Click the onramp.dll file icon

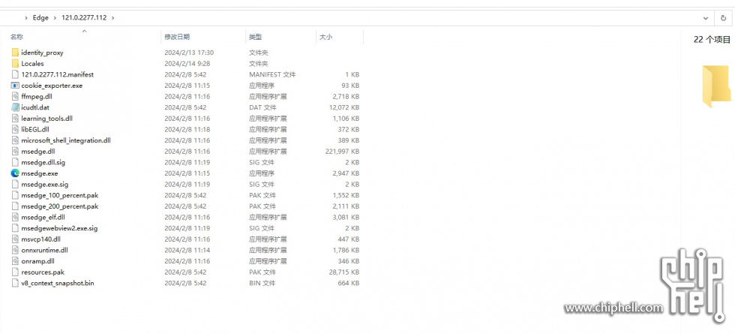(15, 261)
